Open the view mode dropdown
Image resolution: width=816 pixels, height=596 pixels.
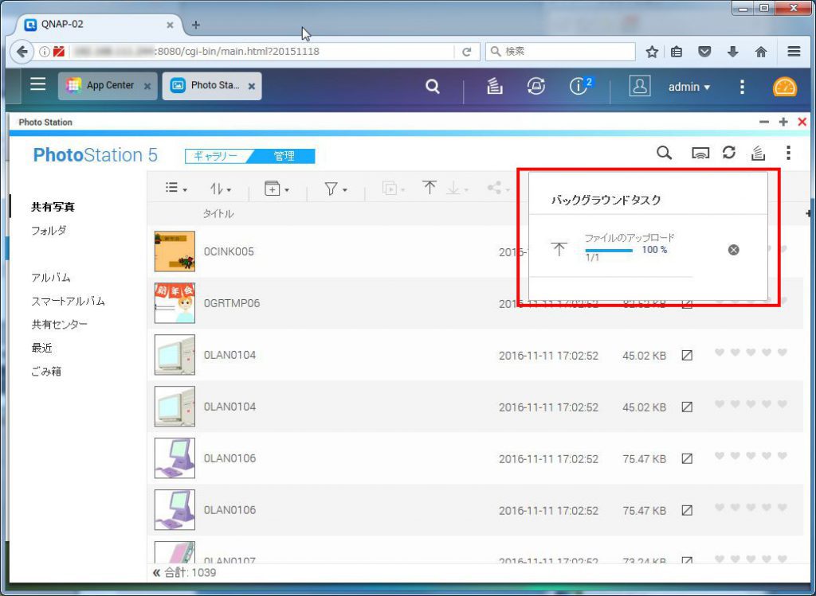point(176,188)
